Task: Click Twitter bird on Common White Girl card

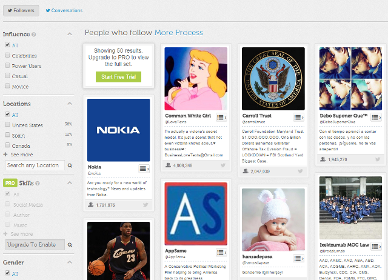Action: click(223, 165)
